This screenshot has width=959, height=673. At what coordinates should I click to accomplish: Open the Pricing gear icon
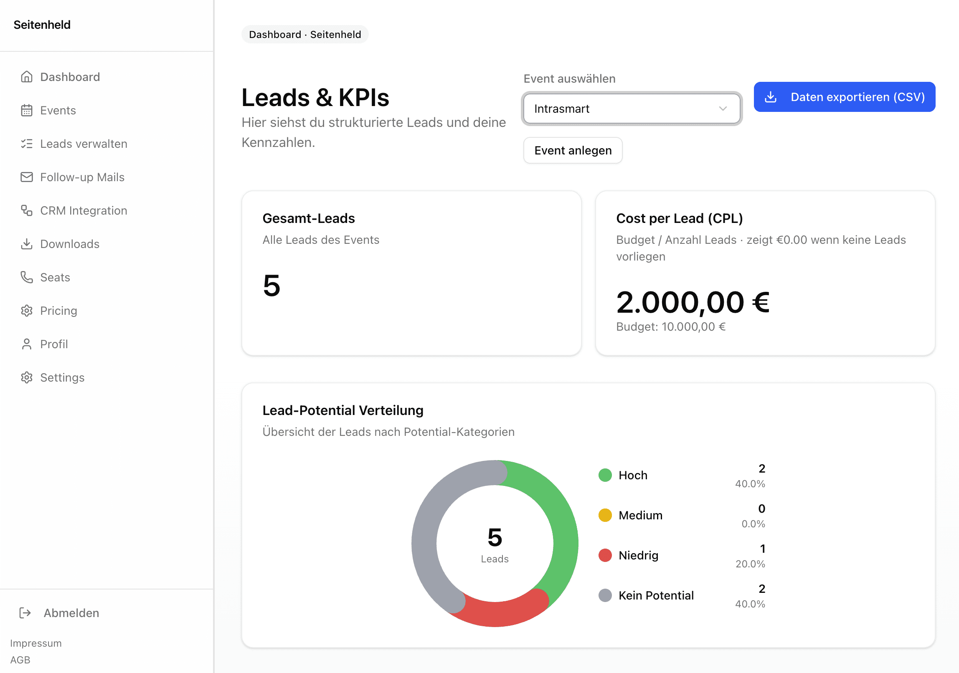pos(27,311)
